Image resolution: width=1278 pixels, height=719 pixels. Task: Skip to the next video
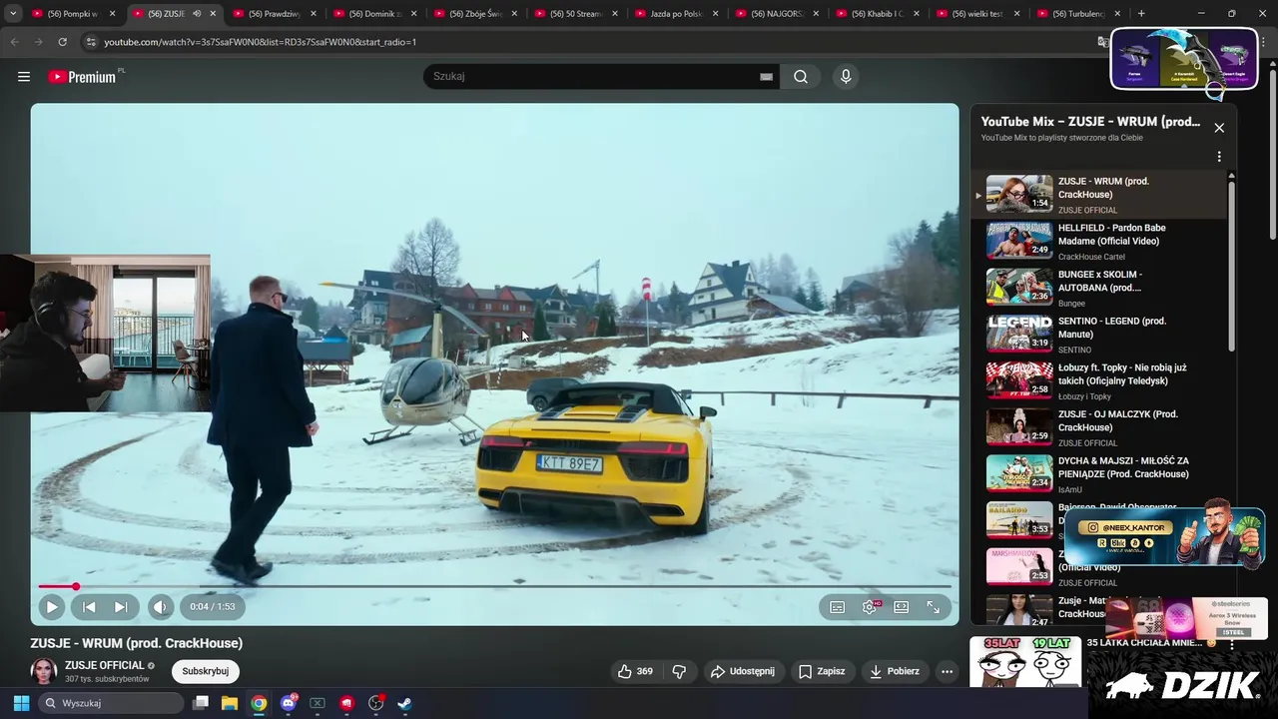[121, 606]
